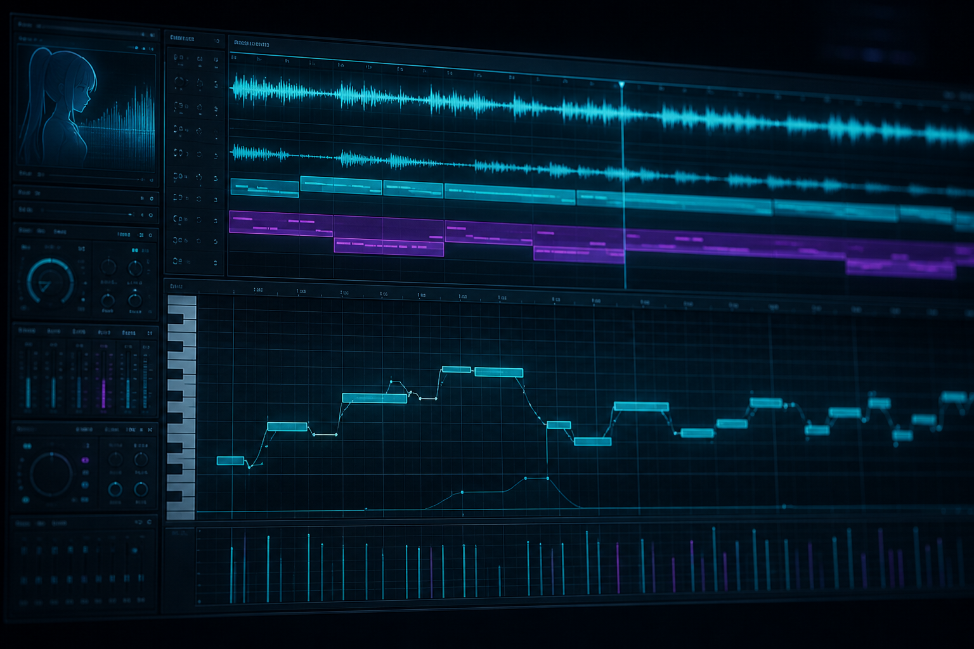Image resolution: width=974 pixels, height=649 pixels.
Task: Close the lower dial panel with its X icon
Action: [x=150, y=430]
